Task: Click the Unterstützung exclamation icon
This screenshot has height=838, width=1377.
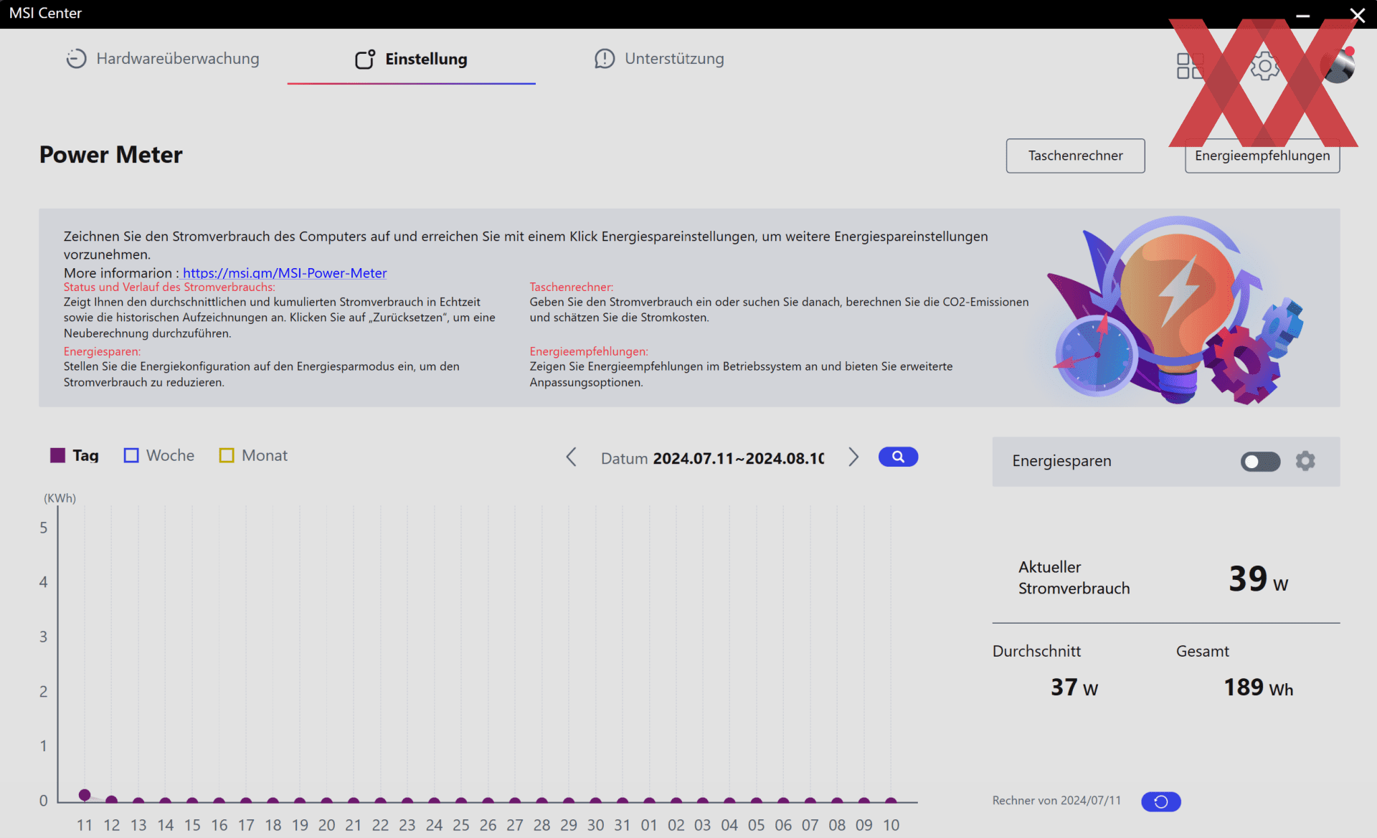Action: 605,59
